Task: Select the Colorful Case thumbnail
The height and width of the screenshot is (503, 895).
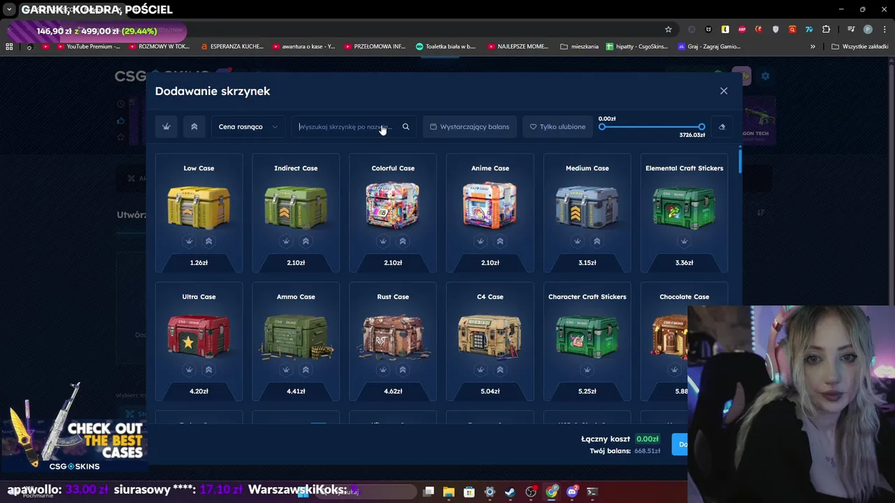Action: tap(393, 205)
